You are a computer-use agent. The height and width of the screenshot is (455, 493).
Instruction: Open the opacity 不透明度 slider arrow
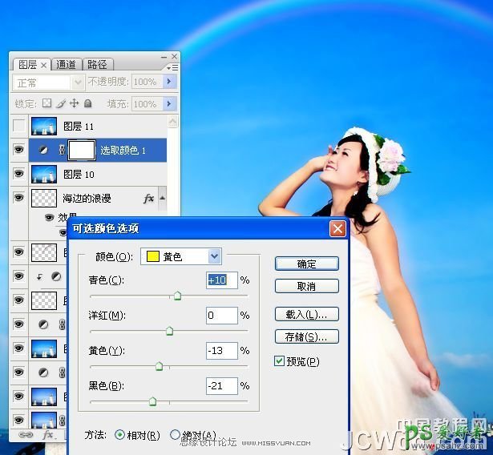(169, 82)
